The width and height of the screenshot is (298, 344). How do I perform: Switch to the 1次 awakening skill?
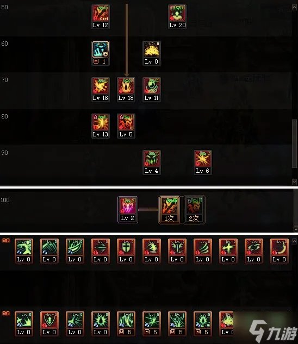[169, 210]
